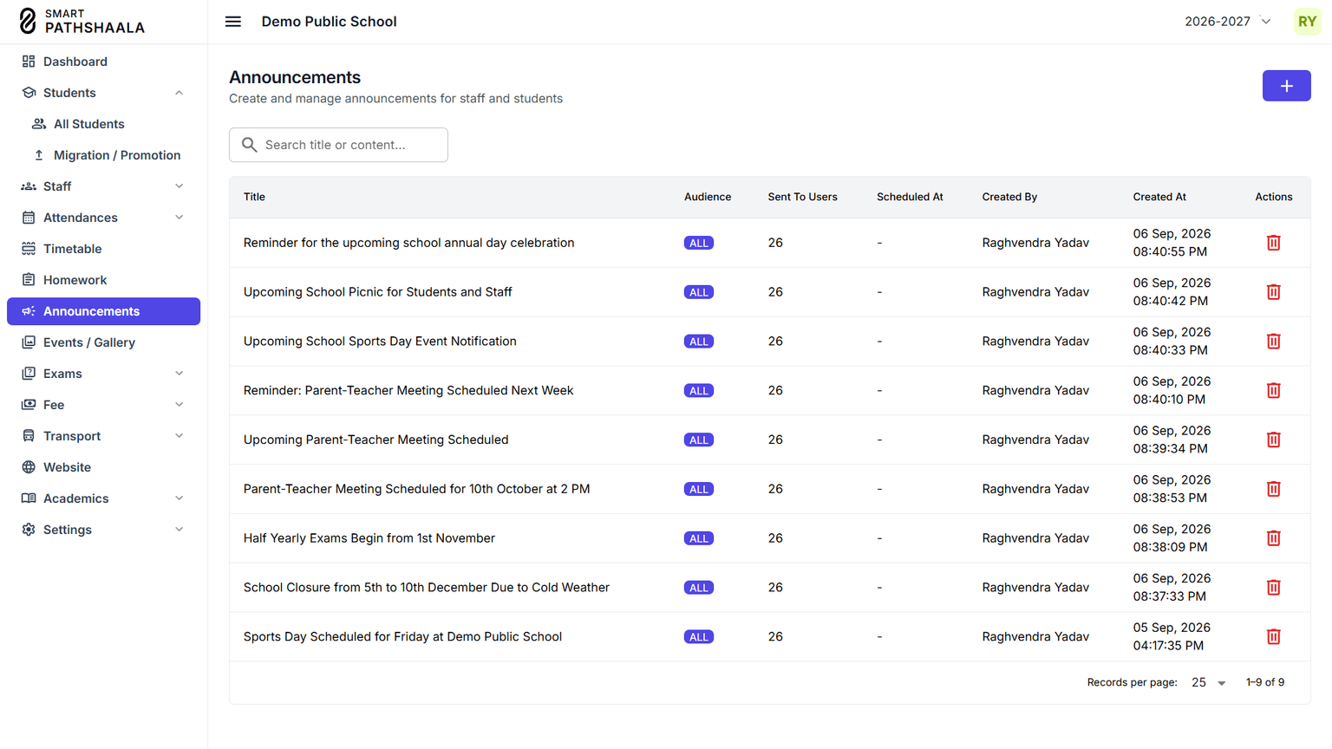Viewport: 1332px width, 749px height.
Task: Open records per page dropdown showing 25
Action: click(x=1208, y=682)
